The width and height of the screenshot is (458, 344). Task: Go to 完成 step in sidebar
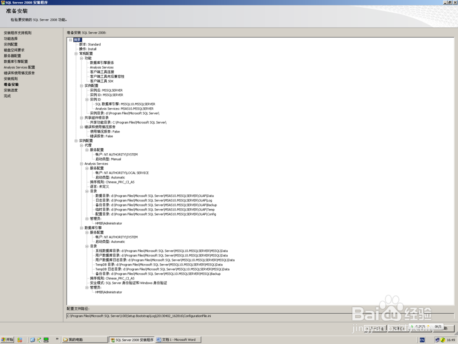point(7,96)
